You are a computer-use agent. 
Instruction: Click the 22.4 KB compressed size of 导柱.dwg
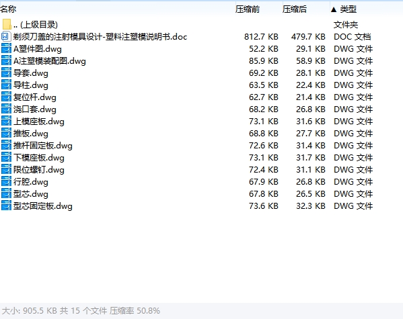310,85
